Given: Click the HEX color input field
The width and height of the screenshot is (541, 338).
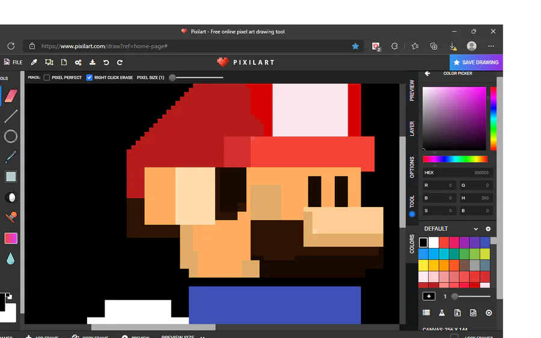Looking at the screenshot, I should click(458, 173).
